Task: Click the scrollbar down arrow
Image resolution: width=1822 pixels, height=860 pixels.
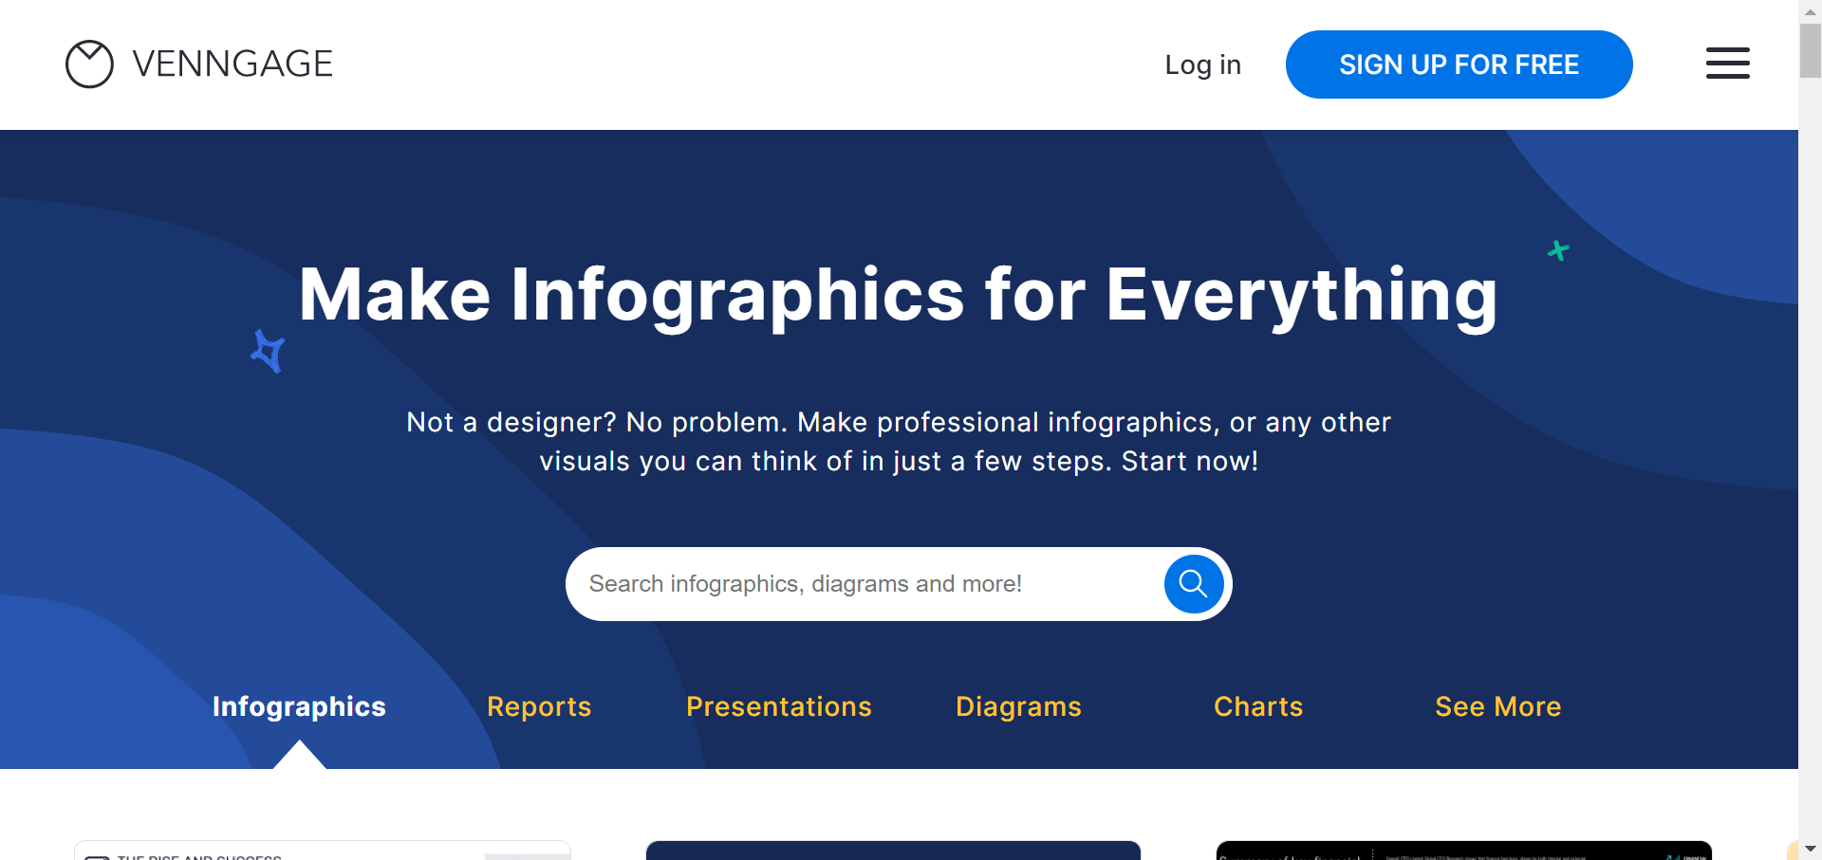Action: (x=1810, y=849)
